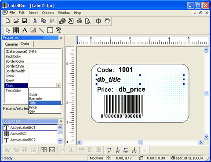The image size is (211, 162).
Task: Select the rectangle shape tool
Action: coord(50,30)
